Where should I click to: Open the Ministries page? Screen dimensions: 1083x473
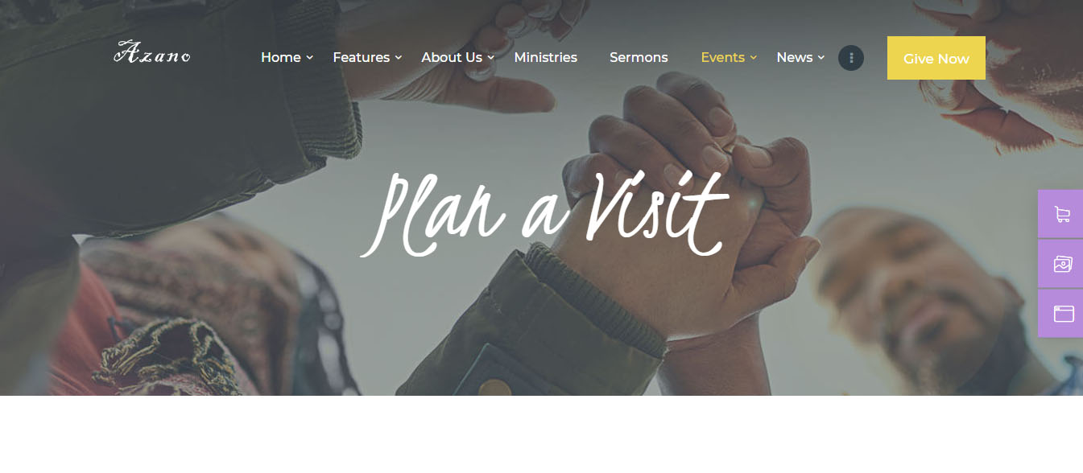point(546,58)
